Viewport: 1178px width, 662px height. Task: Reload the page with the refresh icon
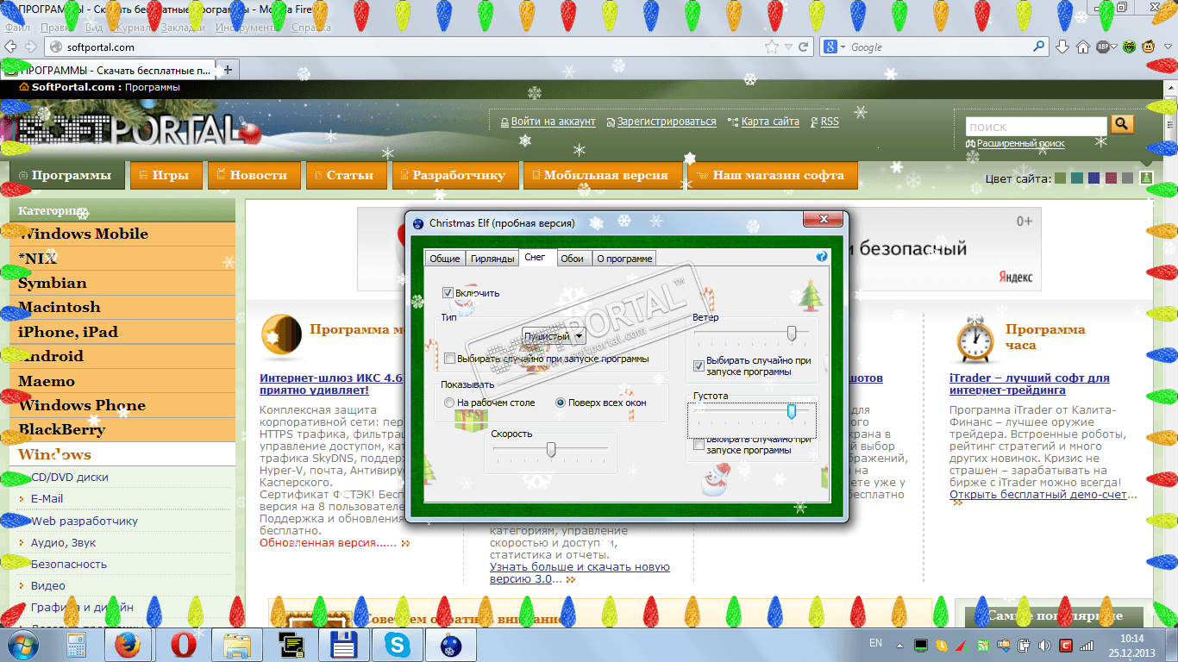pyautogui.click(x=804, y=47)
